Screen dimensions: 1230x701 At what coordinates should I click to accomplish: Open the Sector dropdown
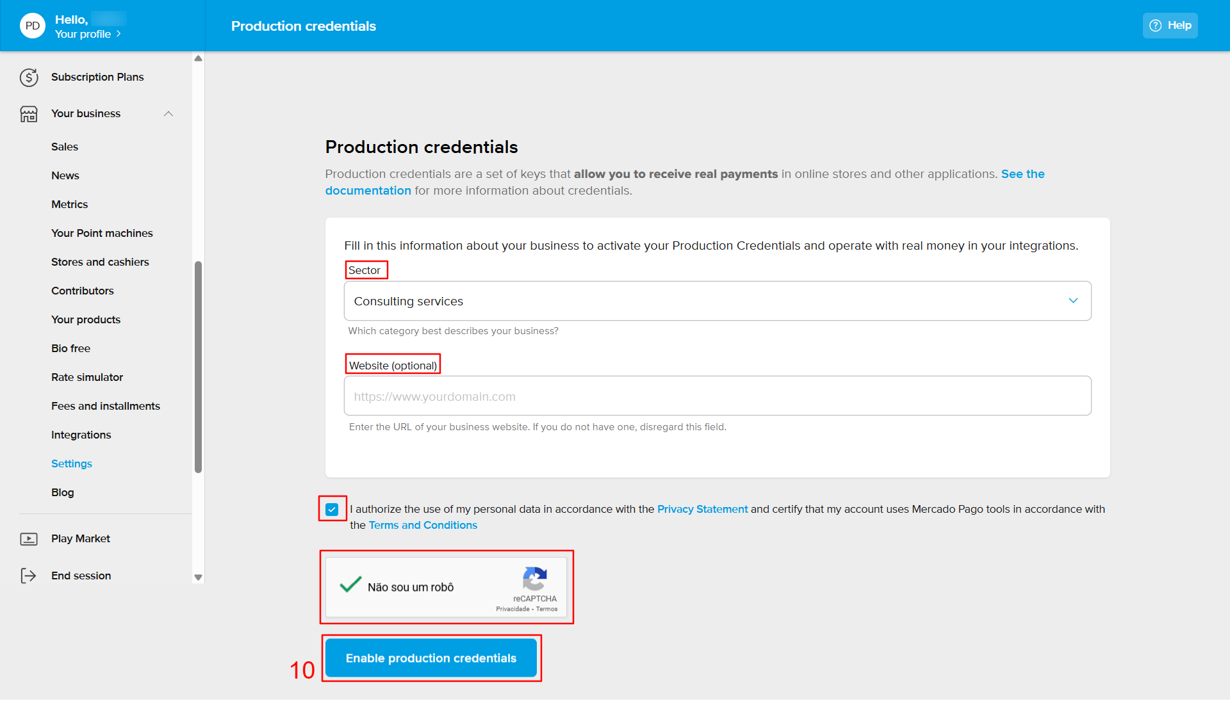coord(717,301)
